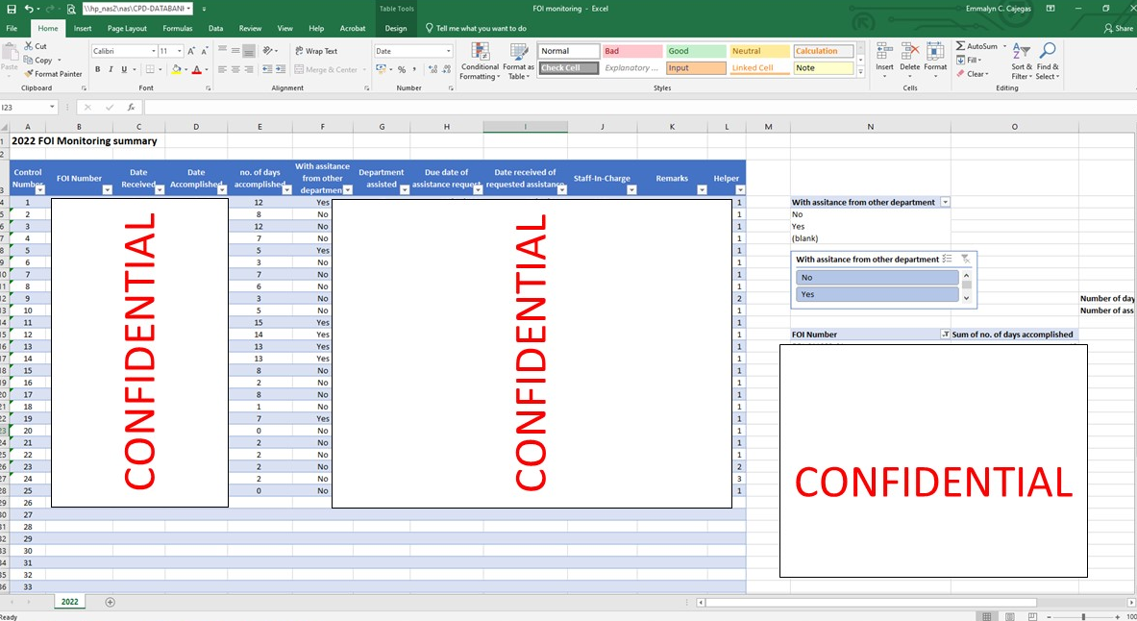The image size is (1137, 621).
Task: Open the Clear dropdown
Action: pos(972,74)
